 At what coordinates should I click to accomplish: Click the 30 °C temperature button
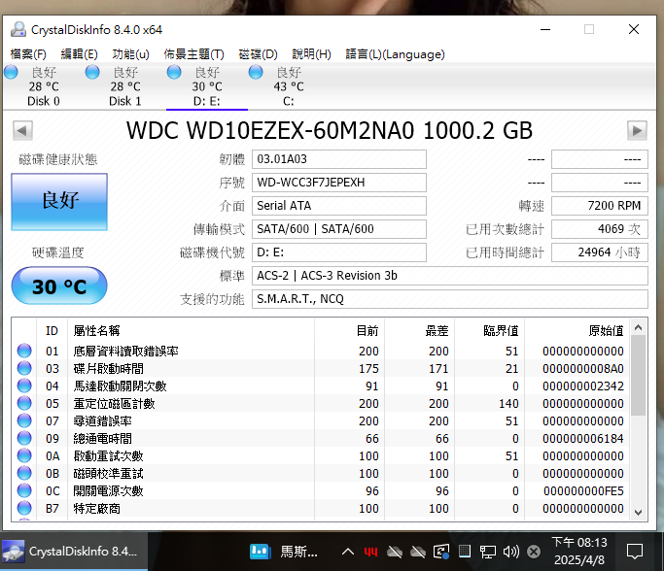(59, 285)
